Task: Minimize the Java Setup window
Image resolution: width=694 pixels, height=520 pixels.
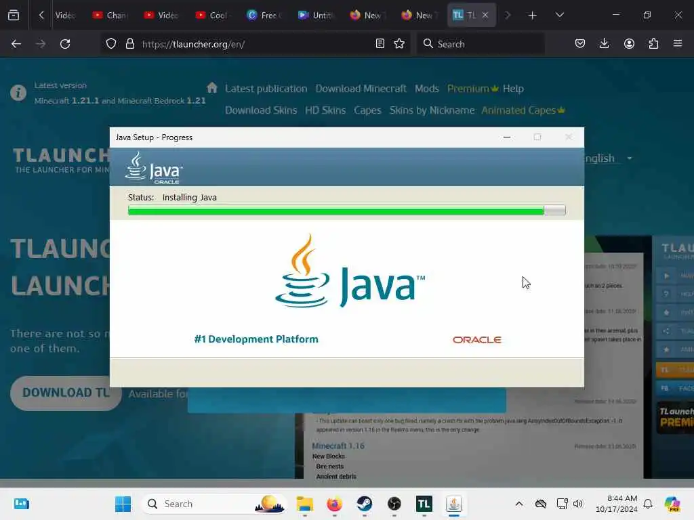Action: 507,137
